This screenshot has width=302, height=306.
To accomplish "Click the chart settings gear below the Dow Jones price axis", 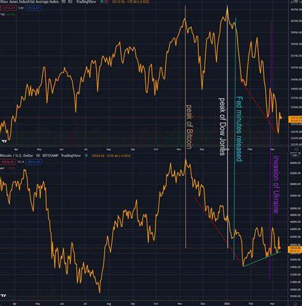I will [x=296, y=150].
